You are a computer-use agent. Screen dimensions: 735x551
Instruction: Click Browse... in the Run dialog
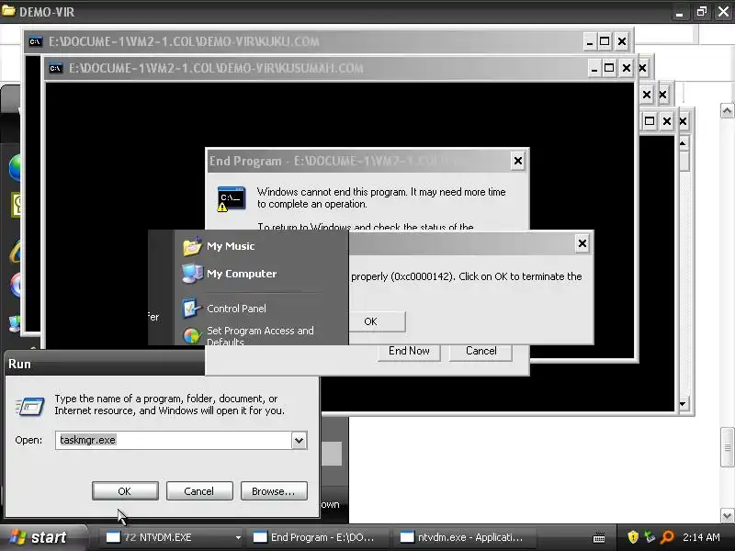(x=274, y=491)
